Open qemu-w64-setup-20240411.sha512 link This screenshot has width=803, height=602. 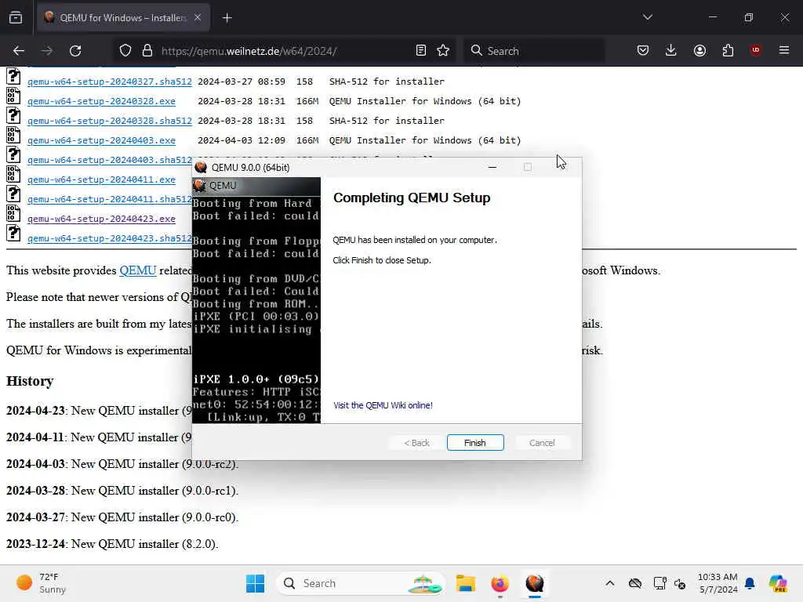tap(110, 199)
